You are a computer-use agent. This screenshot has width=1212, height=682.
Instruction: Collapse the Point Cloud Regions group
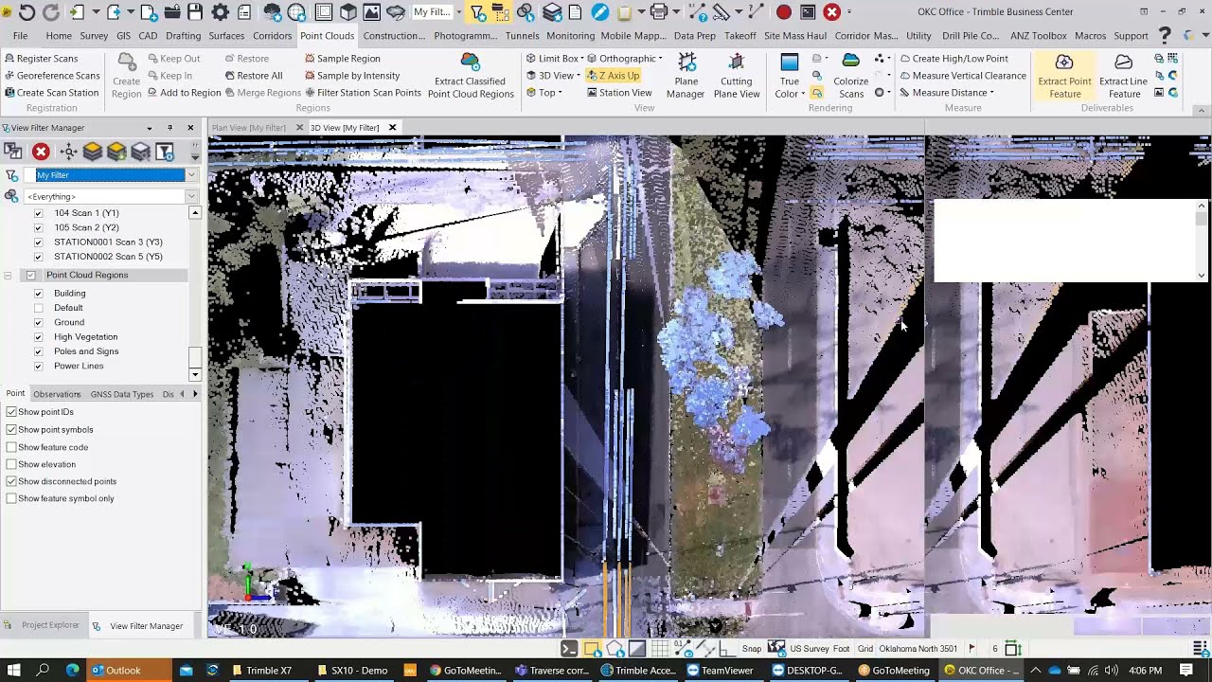coord(8,276)
